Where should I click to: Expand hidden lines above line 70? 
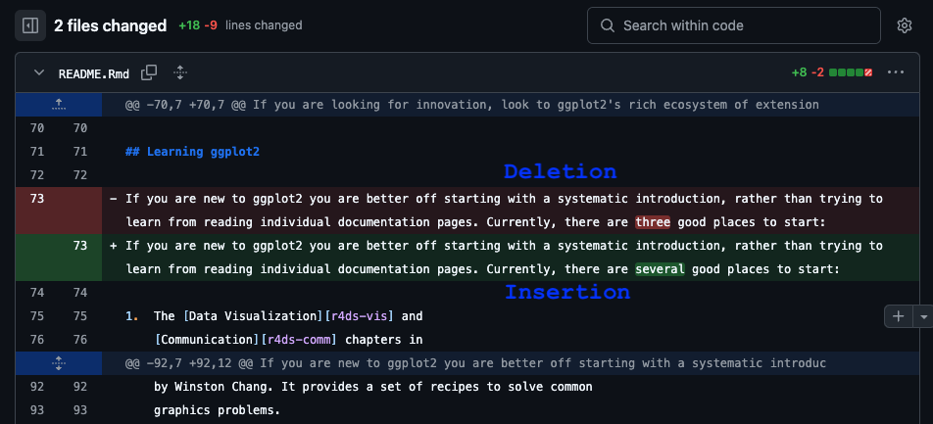[59, 104]
